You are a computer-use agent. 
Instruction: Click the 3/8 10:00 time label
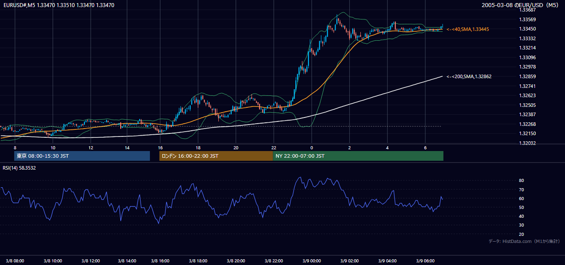53,261
